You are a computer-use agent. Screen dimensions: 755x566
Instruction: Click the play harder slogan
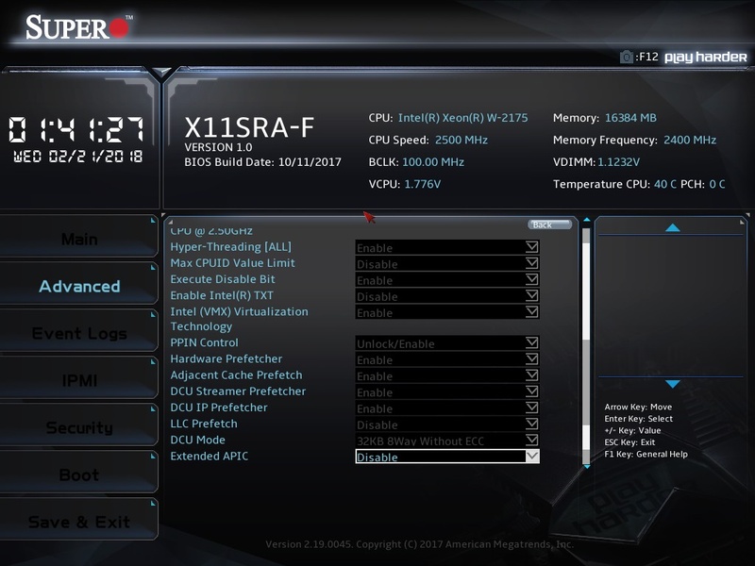coord(705,58)
